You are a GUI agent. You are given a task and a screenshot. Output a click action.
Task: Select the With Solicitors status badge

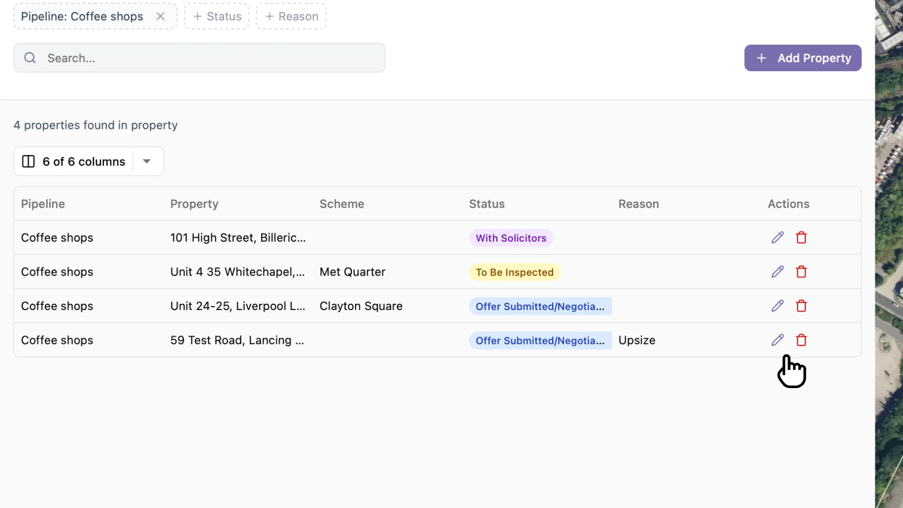click(x=511, y=238)
